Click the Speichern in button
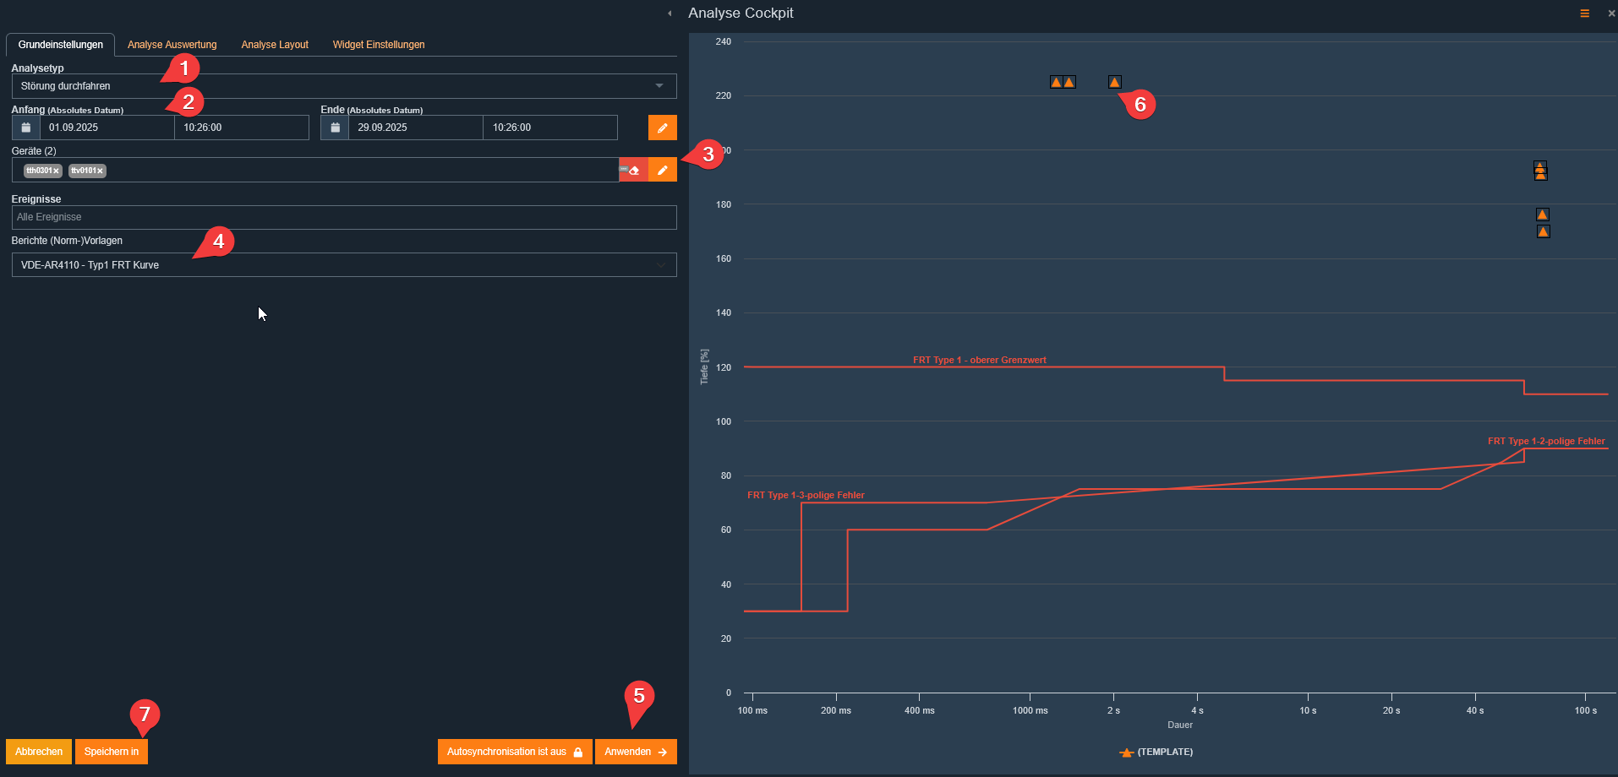 click(111, 752)
